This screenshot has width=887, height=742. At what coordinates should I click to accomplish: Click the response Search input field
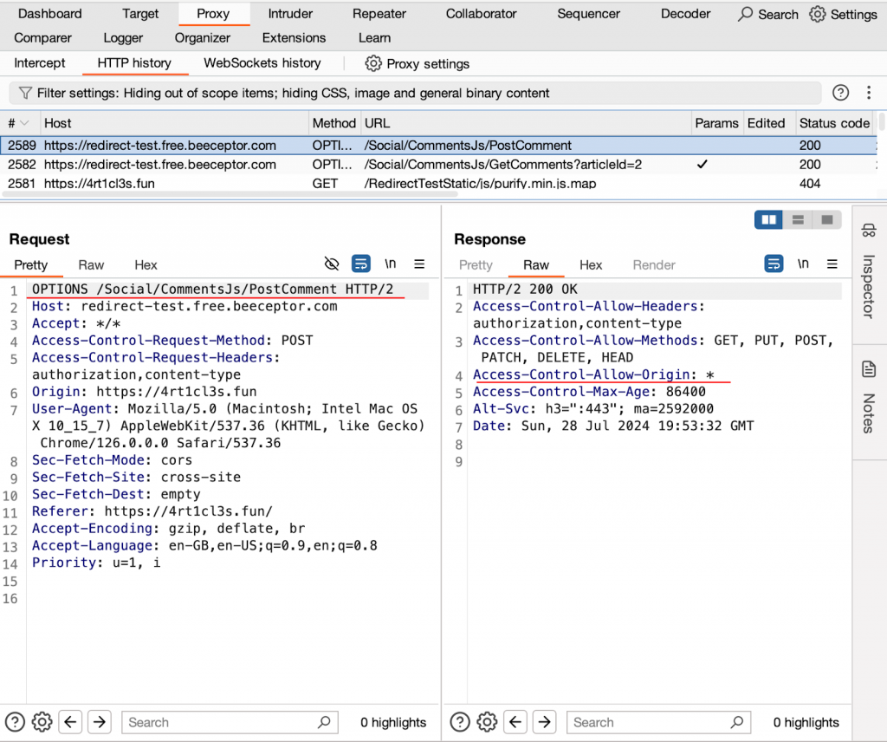point(658,721)
